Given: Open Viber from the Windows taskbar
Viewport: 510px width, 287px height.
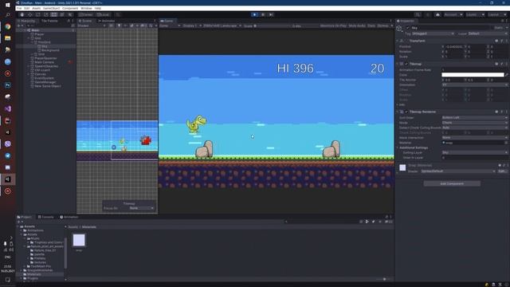Looking at the screenshot, I should click(x=7, y=143).
